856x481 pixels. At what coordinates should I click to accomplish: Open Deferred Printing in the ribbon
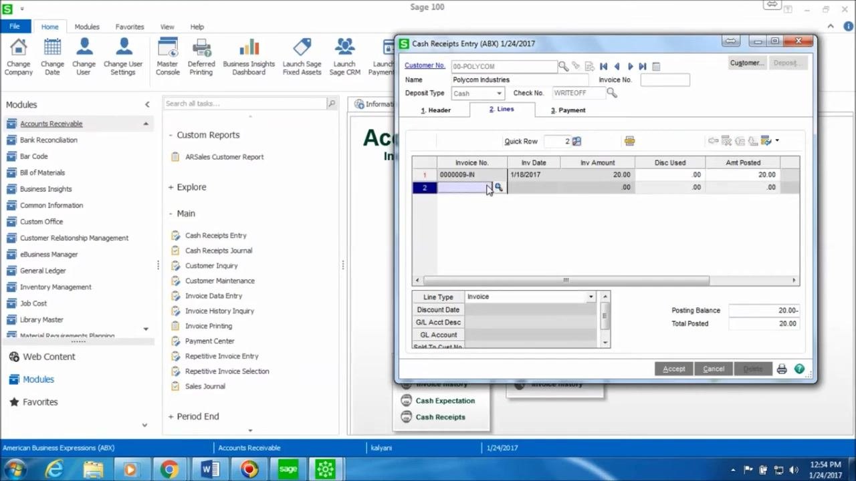coord(201,57)
